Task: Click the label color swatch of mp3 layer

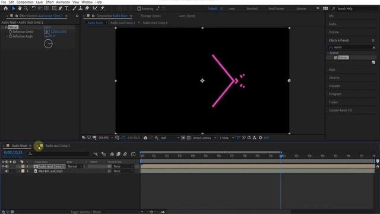Action: [x=23, y=171]
